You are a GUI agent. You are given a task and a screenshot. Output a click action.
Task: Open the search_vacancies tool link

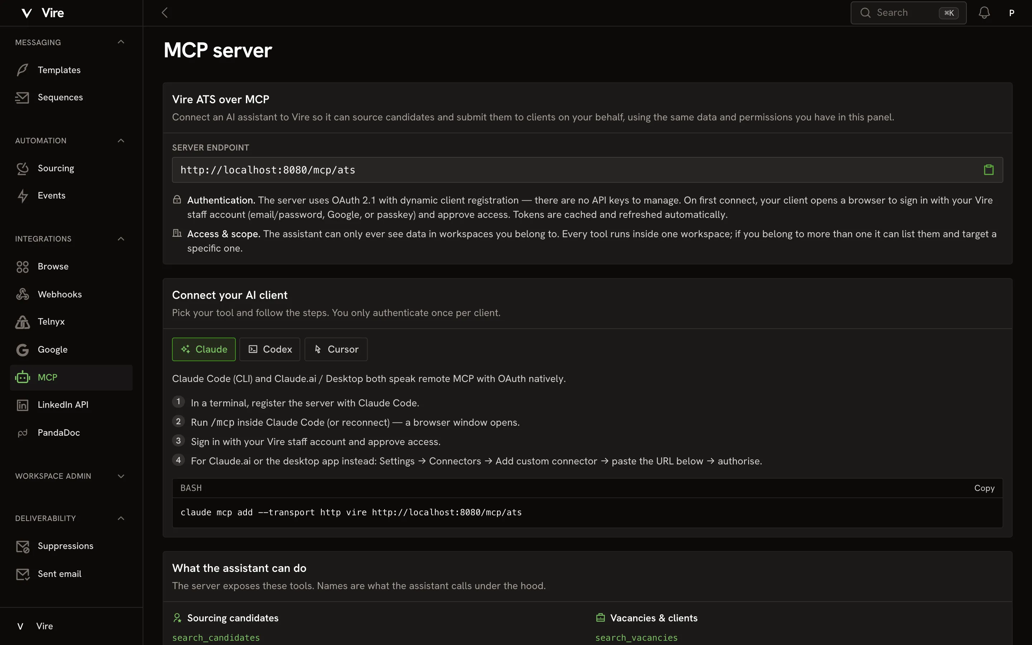[x=636, y=638]
